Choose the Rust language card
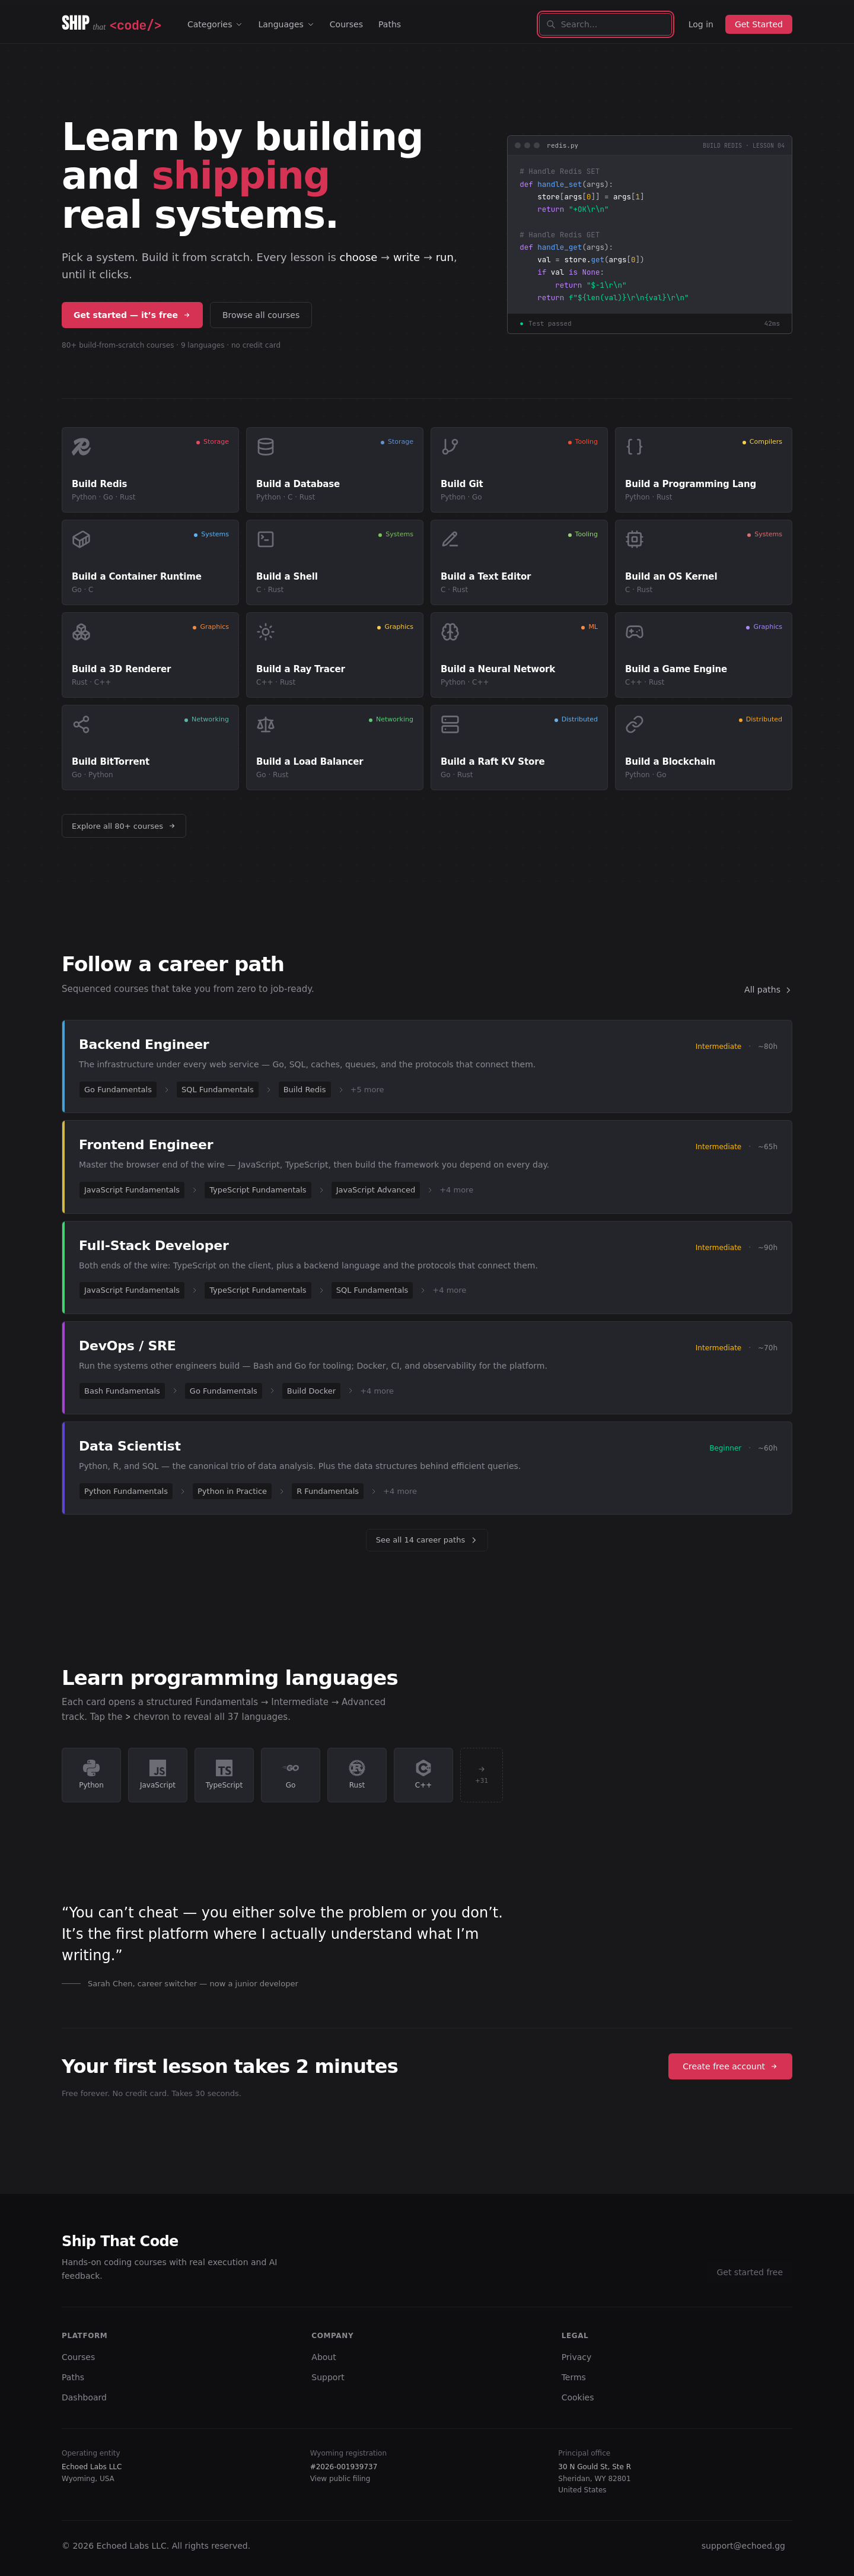 click(357, 1775)
